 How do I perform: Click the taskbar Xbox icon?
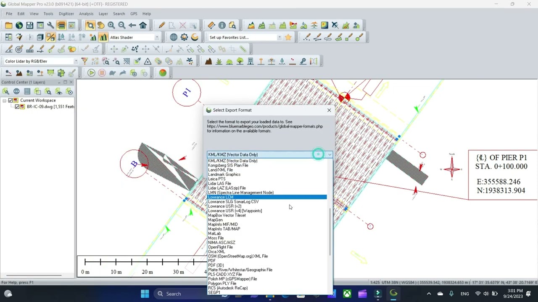point(347,294)
